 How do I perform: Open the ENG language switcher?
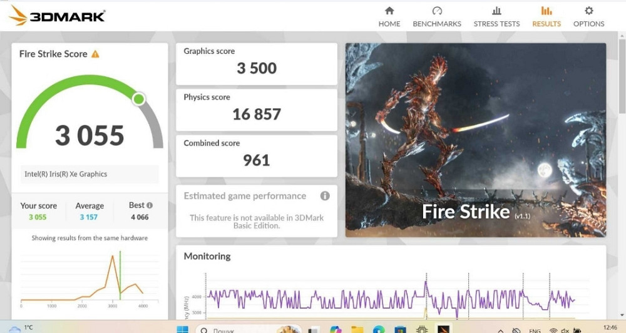(535, 330)
